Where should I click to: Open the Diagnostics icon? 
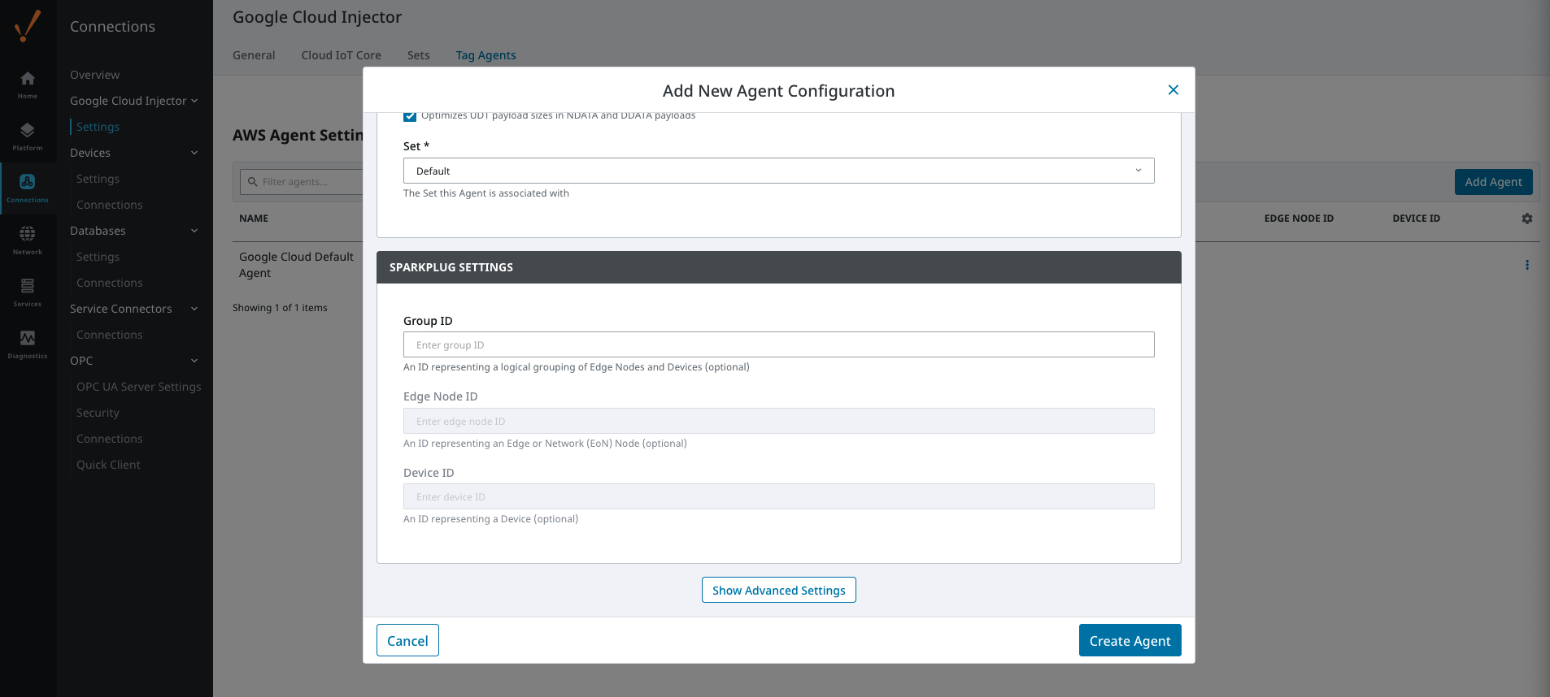[x=28, y=344]
